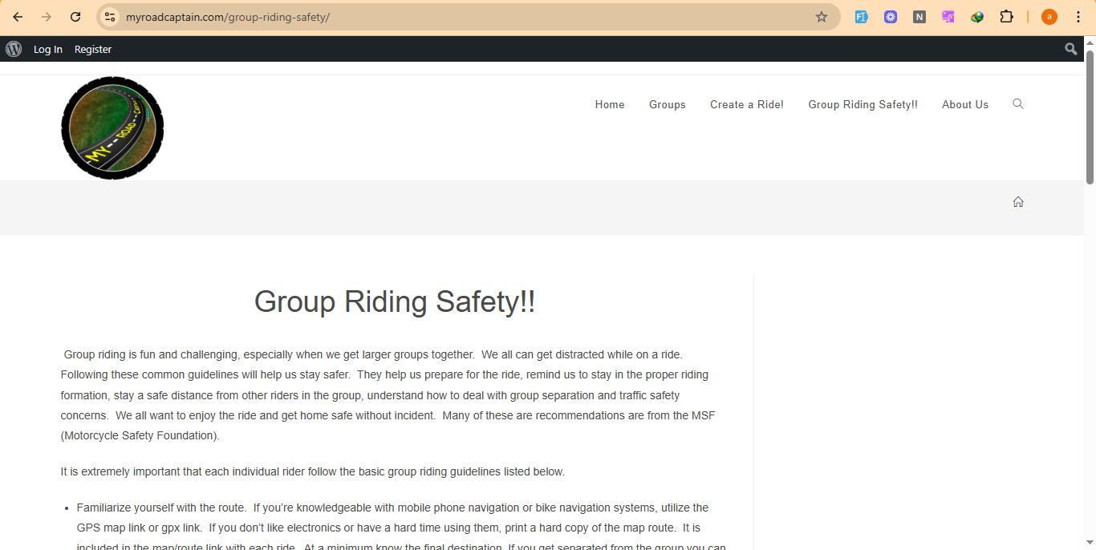Open the browser Extensions puzzle icon
The image size is (1096, 550).
click(x=1006, y=17)
